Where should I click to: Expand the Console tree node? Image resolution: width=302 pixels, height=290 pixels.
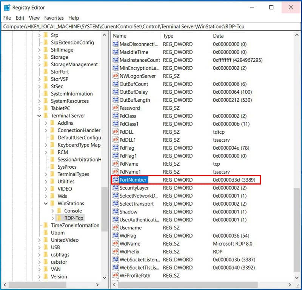click(x=52, y=211)
